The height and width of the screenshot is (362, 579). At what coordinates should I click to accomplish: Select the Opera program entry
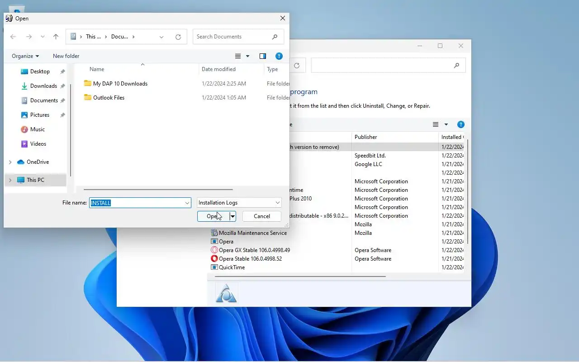tap(226, 242)
